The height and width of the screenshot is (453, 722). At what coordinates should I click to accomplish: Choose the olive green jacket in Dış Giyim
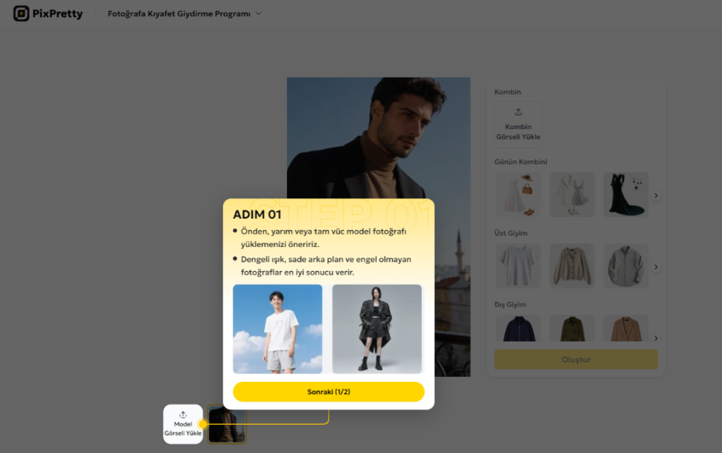point(572,329)
